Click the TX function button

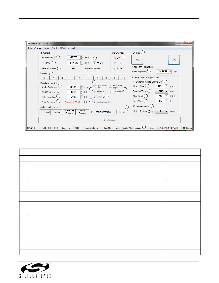coord(174,60)
